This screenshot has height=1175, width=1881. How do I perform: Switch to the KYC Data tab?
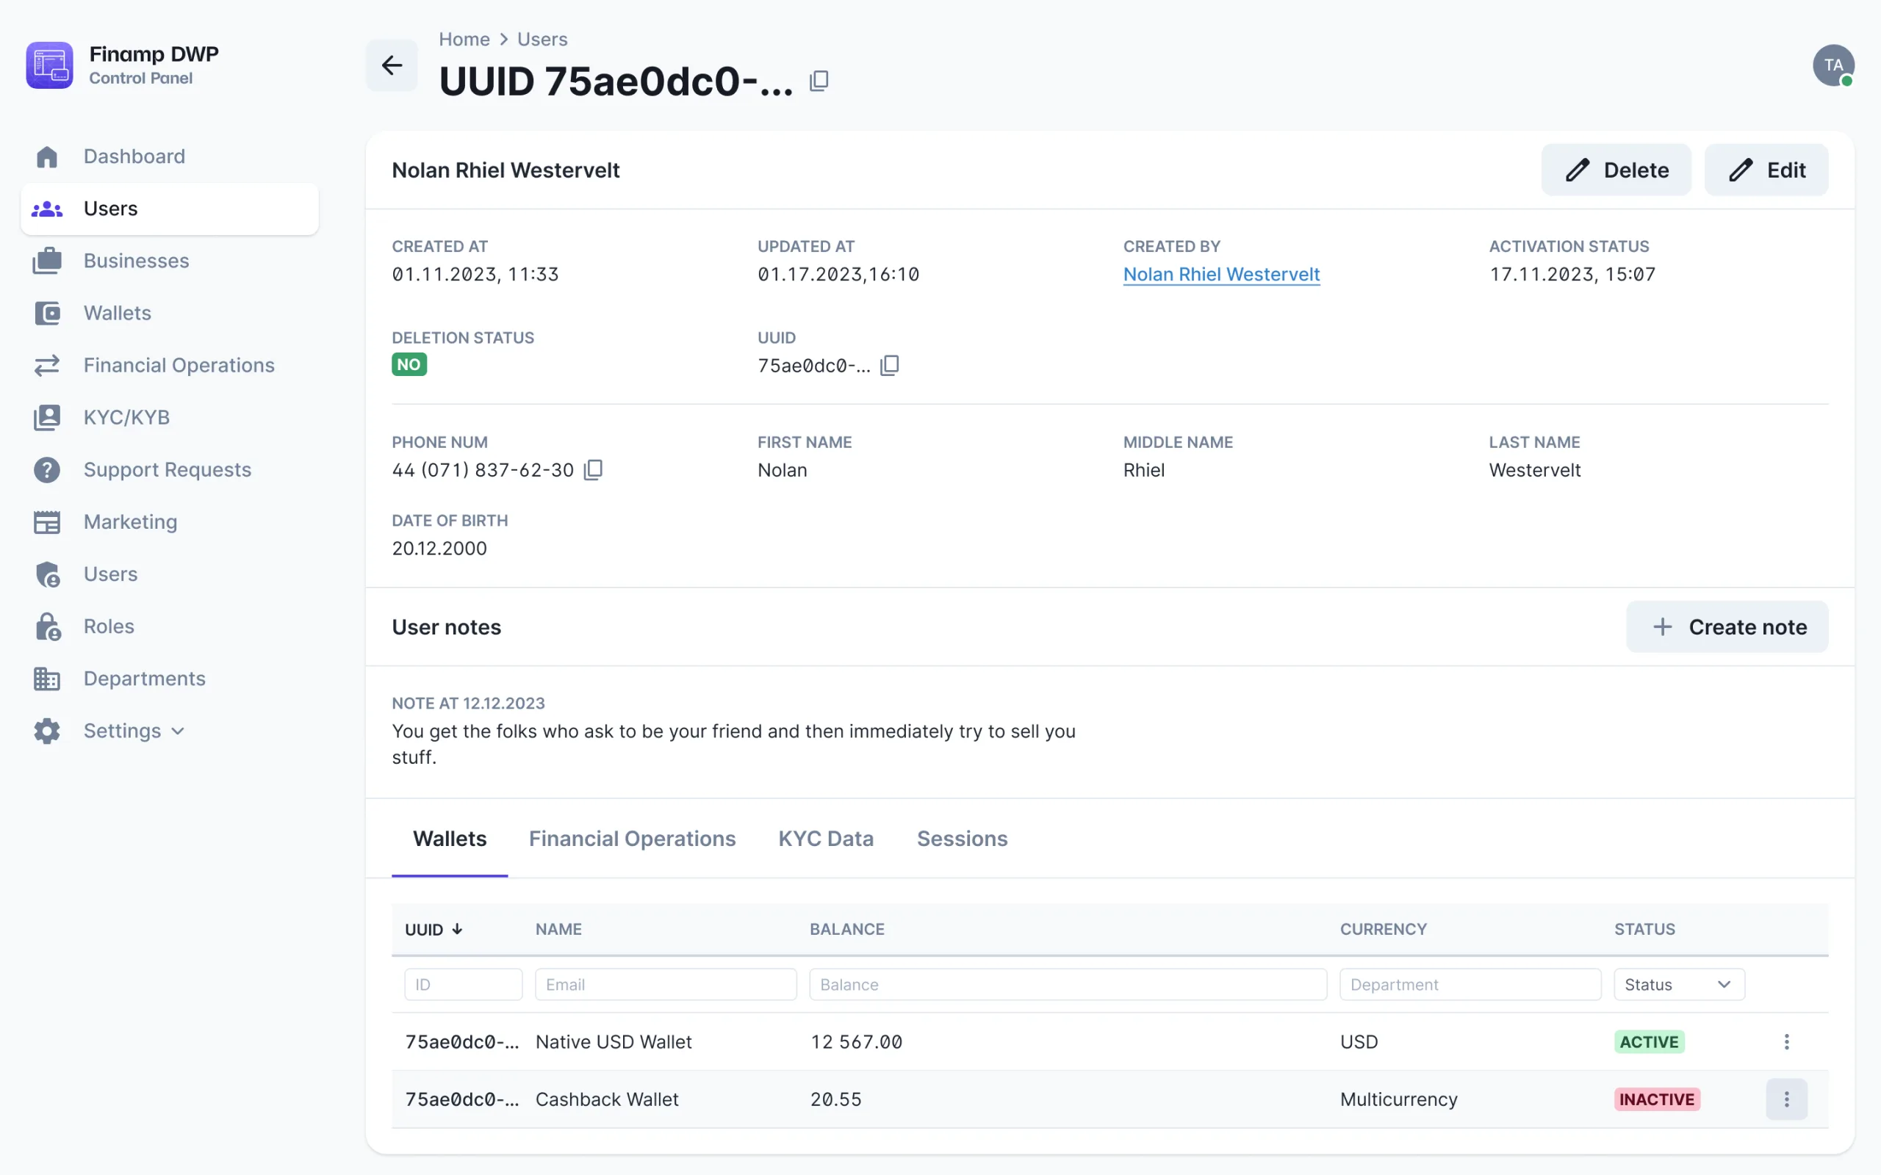826,839
